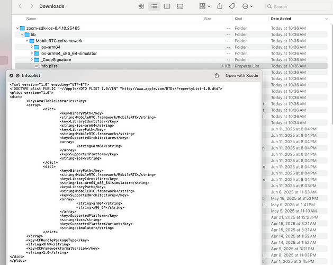Sort by Date Added column header
This screenshot has width=333, height=265.
tap(281, 19)
